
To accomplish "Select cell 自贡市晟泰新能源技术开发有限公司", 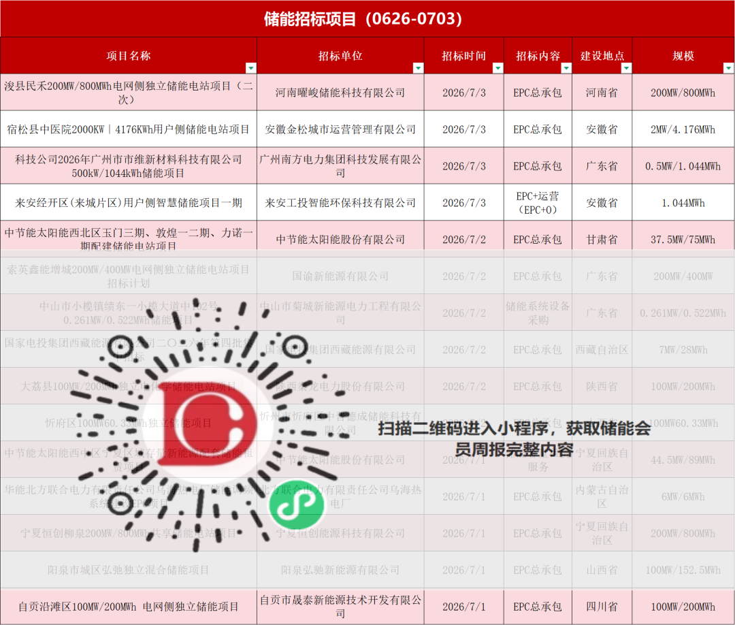I will (x=340, y=607).
